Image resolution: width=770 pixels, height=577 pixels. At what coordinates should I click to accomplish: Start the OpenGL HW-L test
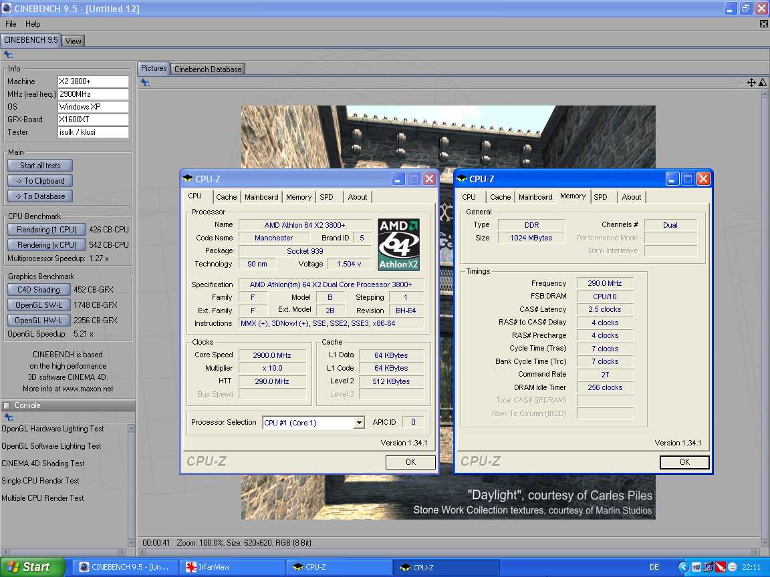(39, 320)
